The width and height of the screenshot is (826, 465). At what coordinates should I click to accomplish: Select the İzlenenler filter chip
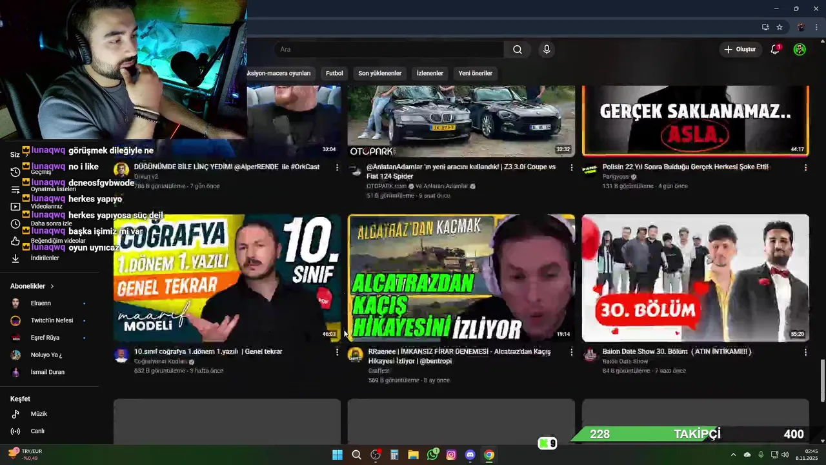(430, 74)
